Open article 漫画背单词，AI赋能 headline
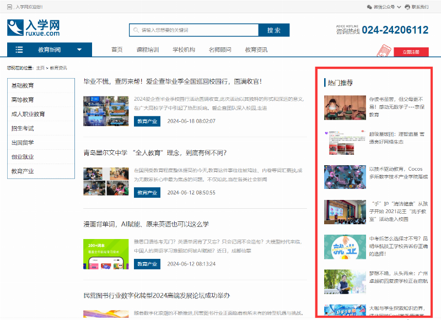The width and height of the screenshot is (441, 320). tap(146, 224)
